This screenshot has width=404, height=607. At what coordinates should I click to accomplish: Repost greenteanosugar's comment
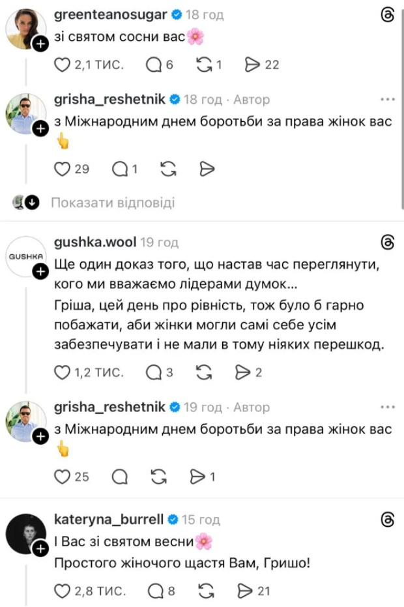point(203,65)
